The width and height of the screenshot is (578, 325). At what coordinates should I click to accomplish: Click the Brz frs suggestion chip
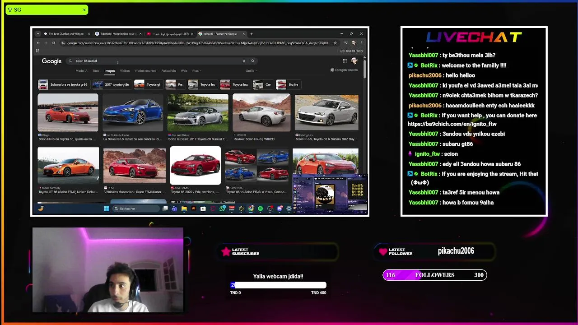pyautogui.click(x=288, y=84)
